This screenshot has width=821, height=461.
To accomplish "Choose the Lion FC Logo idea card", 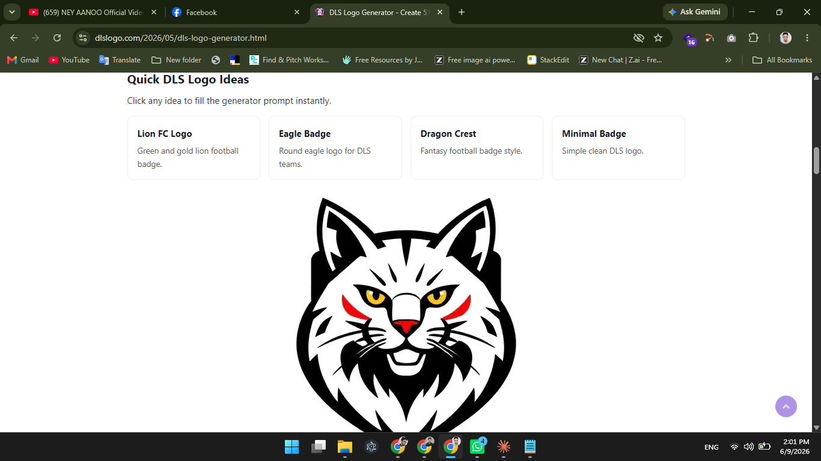I will point(194,148).
